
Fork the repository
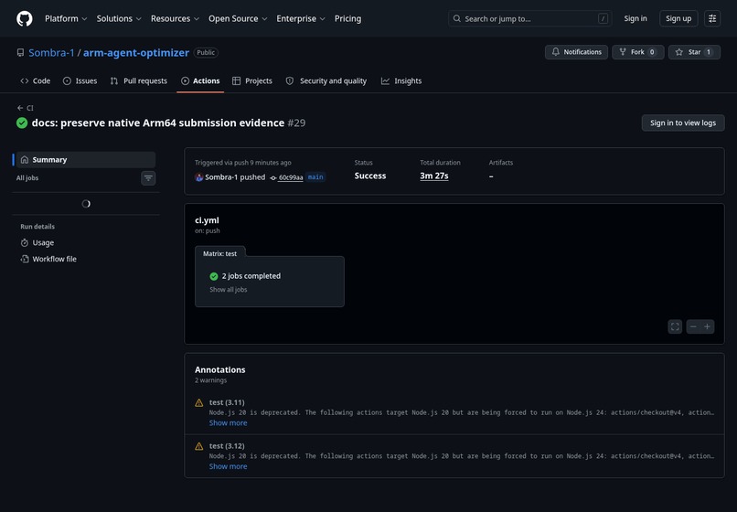638,52
